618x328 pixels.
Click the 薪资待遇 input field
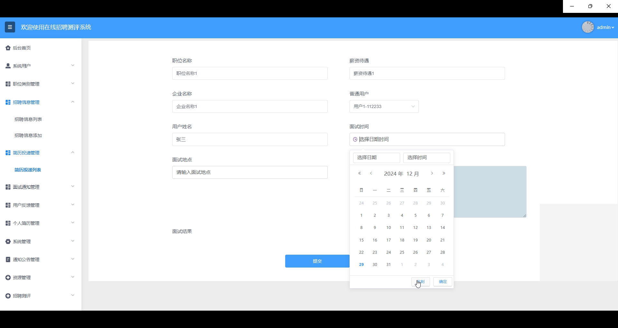point(427,73)
